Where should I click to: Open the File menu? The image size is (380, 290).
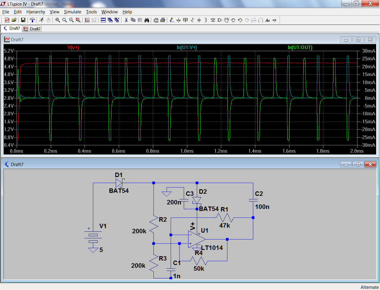[x=6, y=12]
